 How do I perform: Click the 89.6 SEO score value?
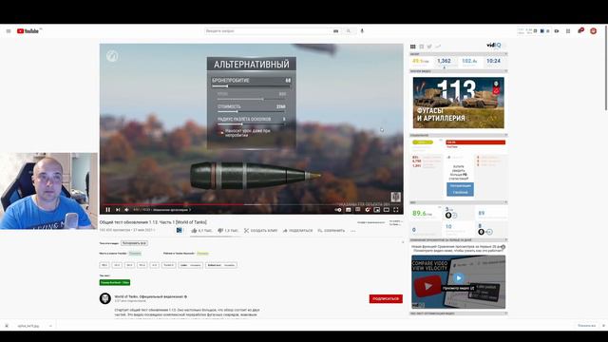[x=420, y=213]
